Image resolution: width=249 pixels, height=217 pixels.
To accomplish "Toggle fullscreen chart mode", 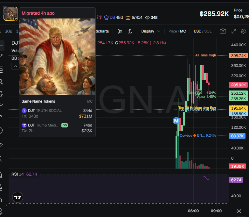I will point(234,31).
